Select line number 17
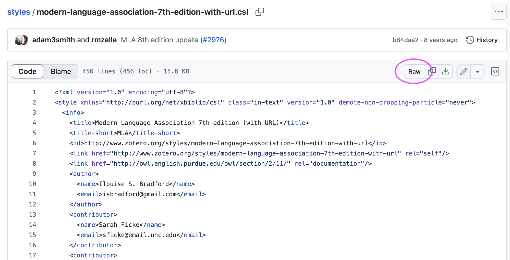This screenshot has height=260, width=510. point(32,255)
